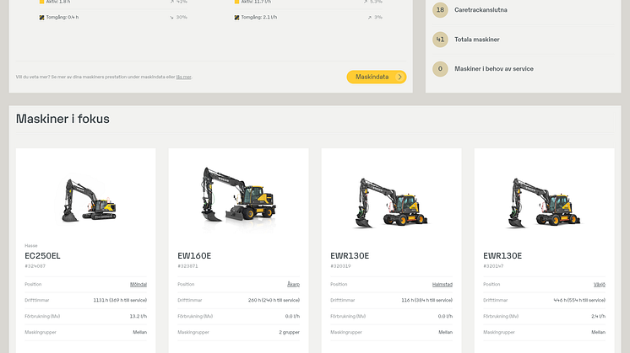Select the '13.2 l/h' consumption value
The width and height of the screenshot is (630, 353).
(138, 316)
